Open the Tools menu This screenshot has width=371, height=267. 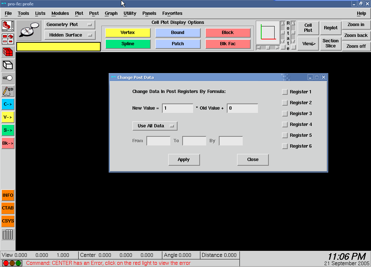click(23, 13)
